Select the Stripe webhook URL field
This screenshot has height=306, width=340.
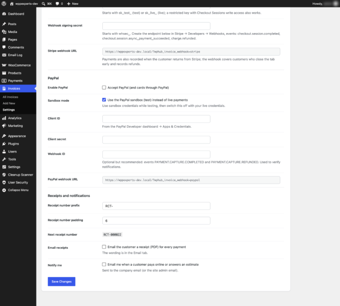pos(191,52)
